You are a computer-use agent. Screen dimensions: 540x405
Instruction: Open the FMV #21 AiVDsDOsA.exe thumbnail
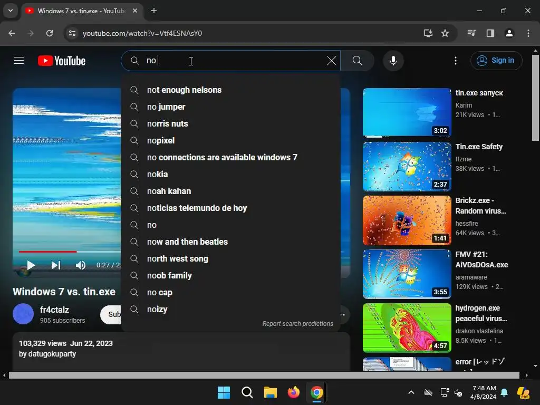click(x=407, y=274)
